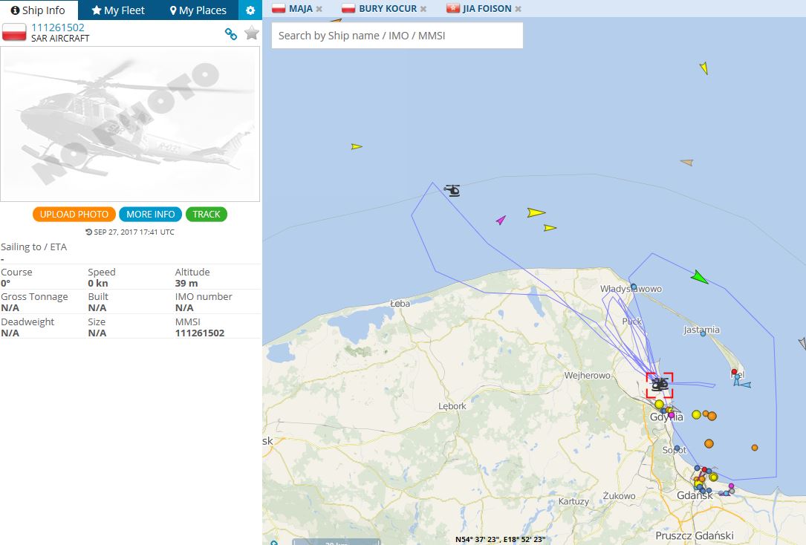Click the link chain icon beside ship name

[x=231, y=33]
